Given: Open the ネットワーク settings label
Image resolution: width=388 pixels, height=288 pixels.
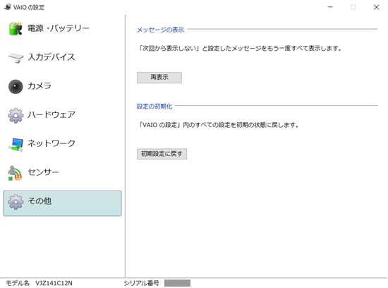Looking at the screenshot, I should point(51,143).
